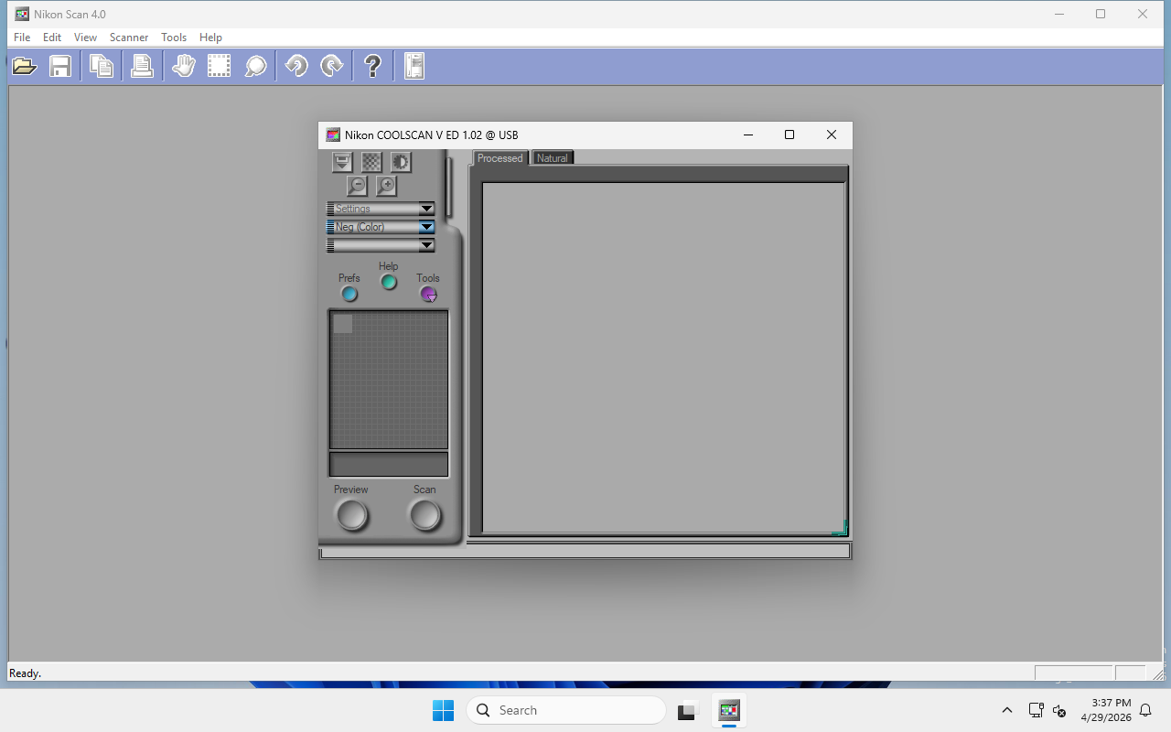Close the Nikon COOLSCAN V ED window
This screenshot has height=732, width=1171.
click(x=831, y=135)
